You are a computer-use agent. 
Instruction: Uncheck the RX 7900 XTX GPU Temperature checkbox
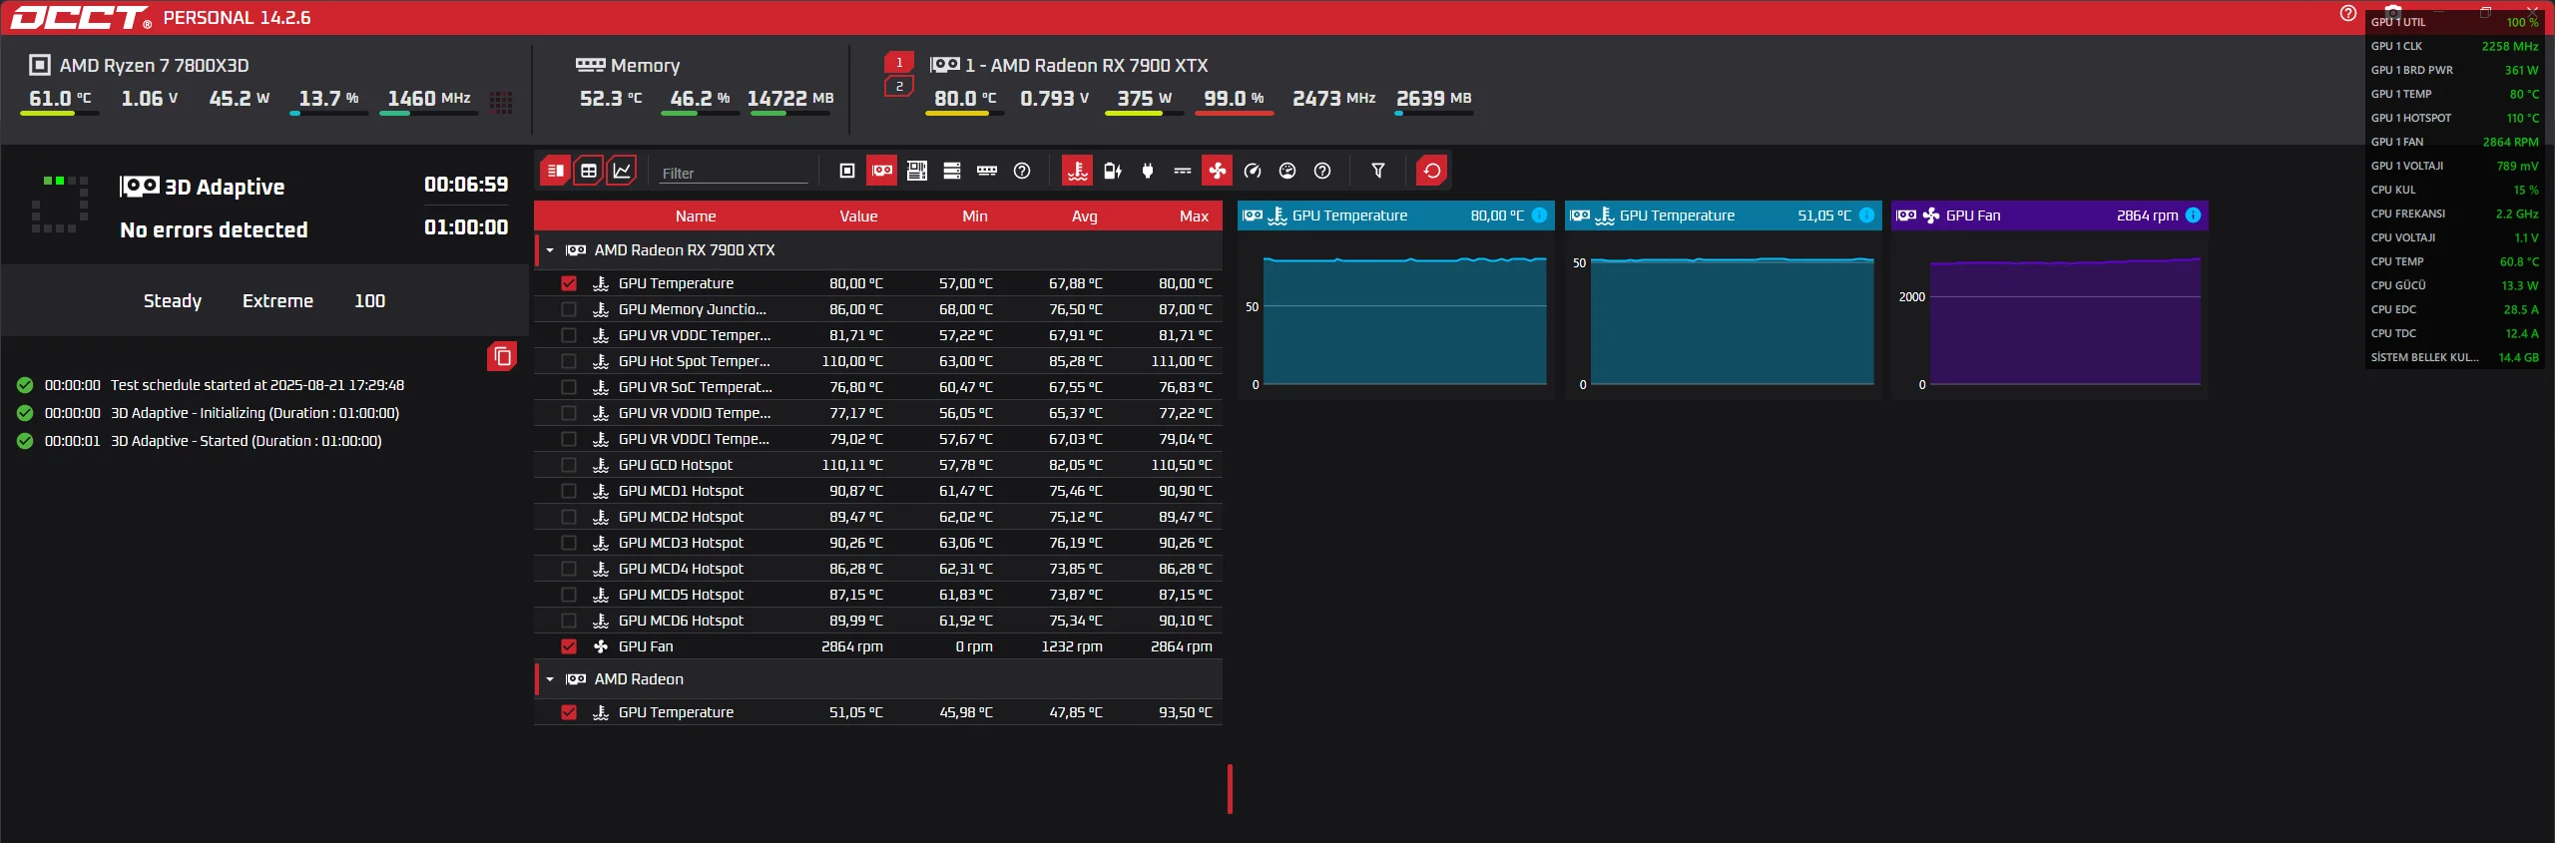pyautogui.click(x=569, y=283)
